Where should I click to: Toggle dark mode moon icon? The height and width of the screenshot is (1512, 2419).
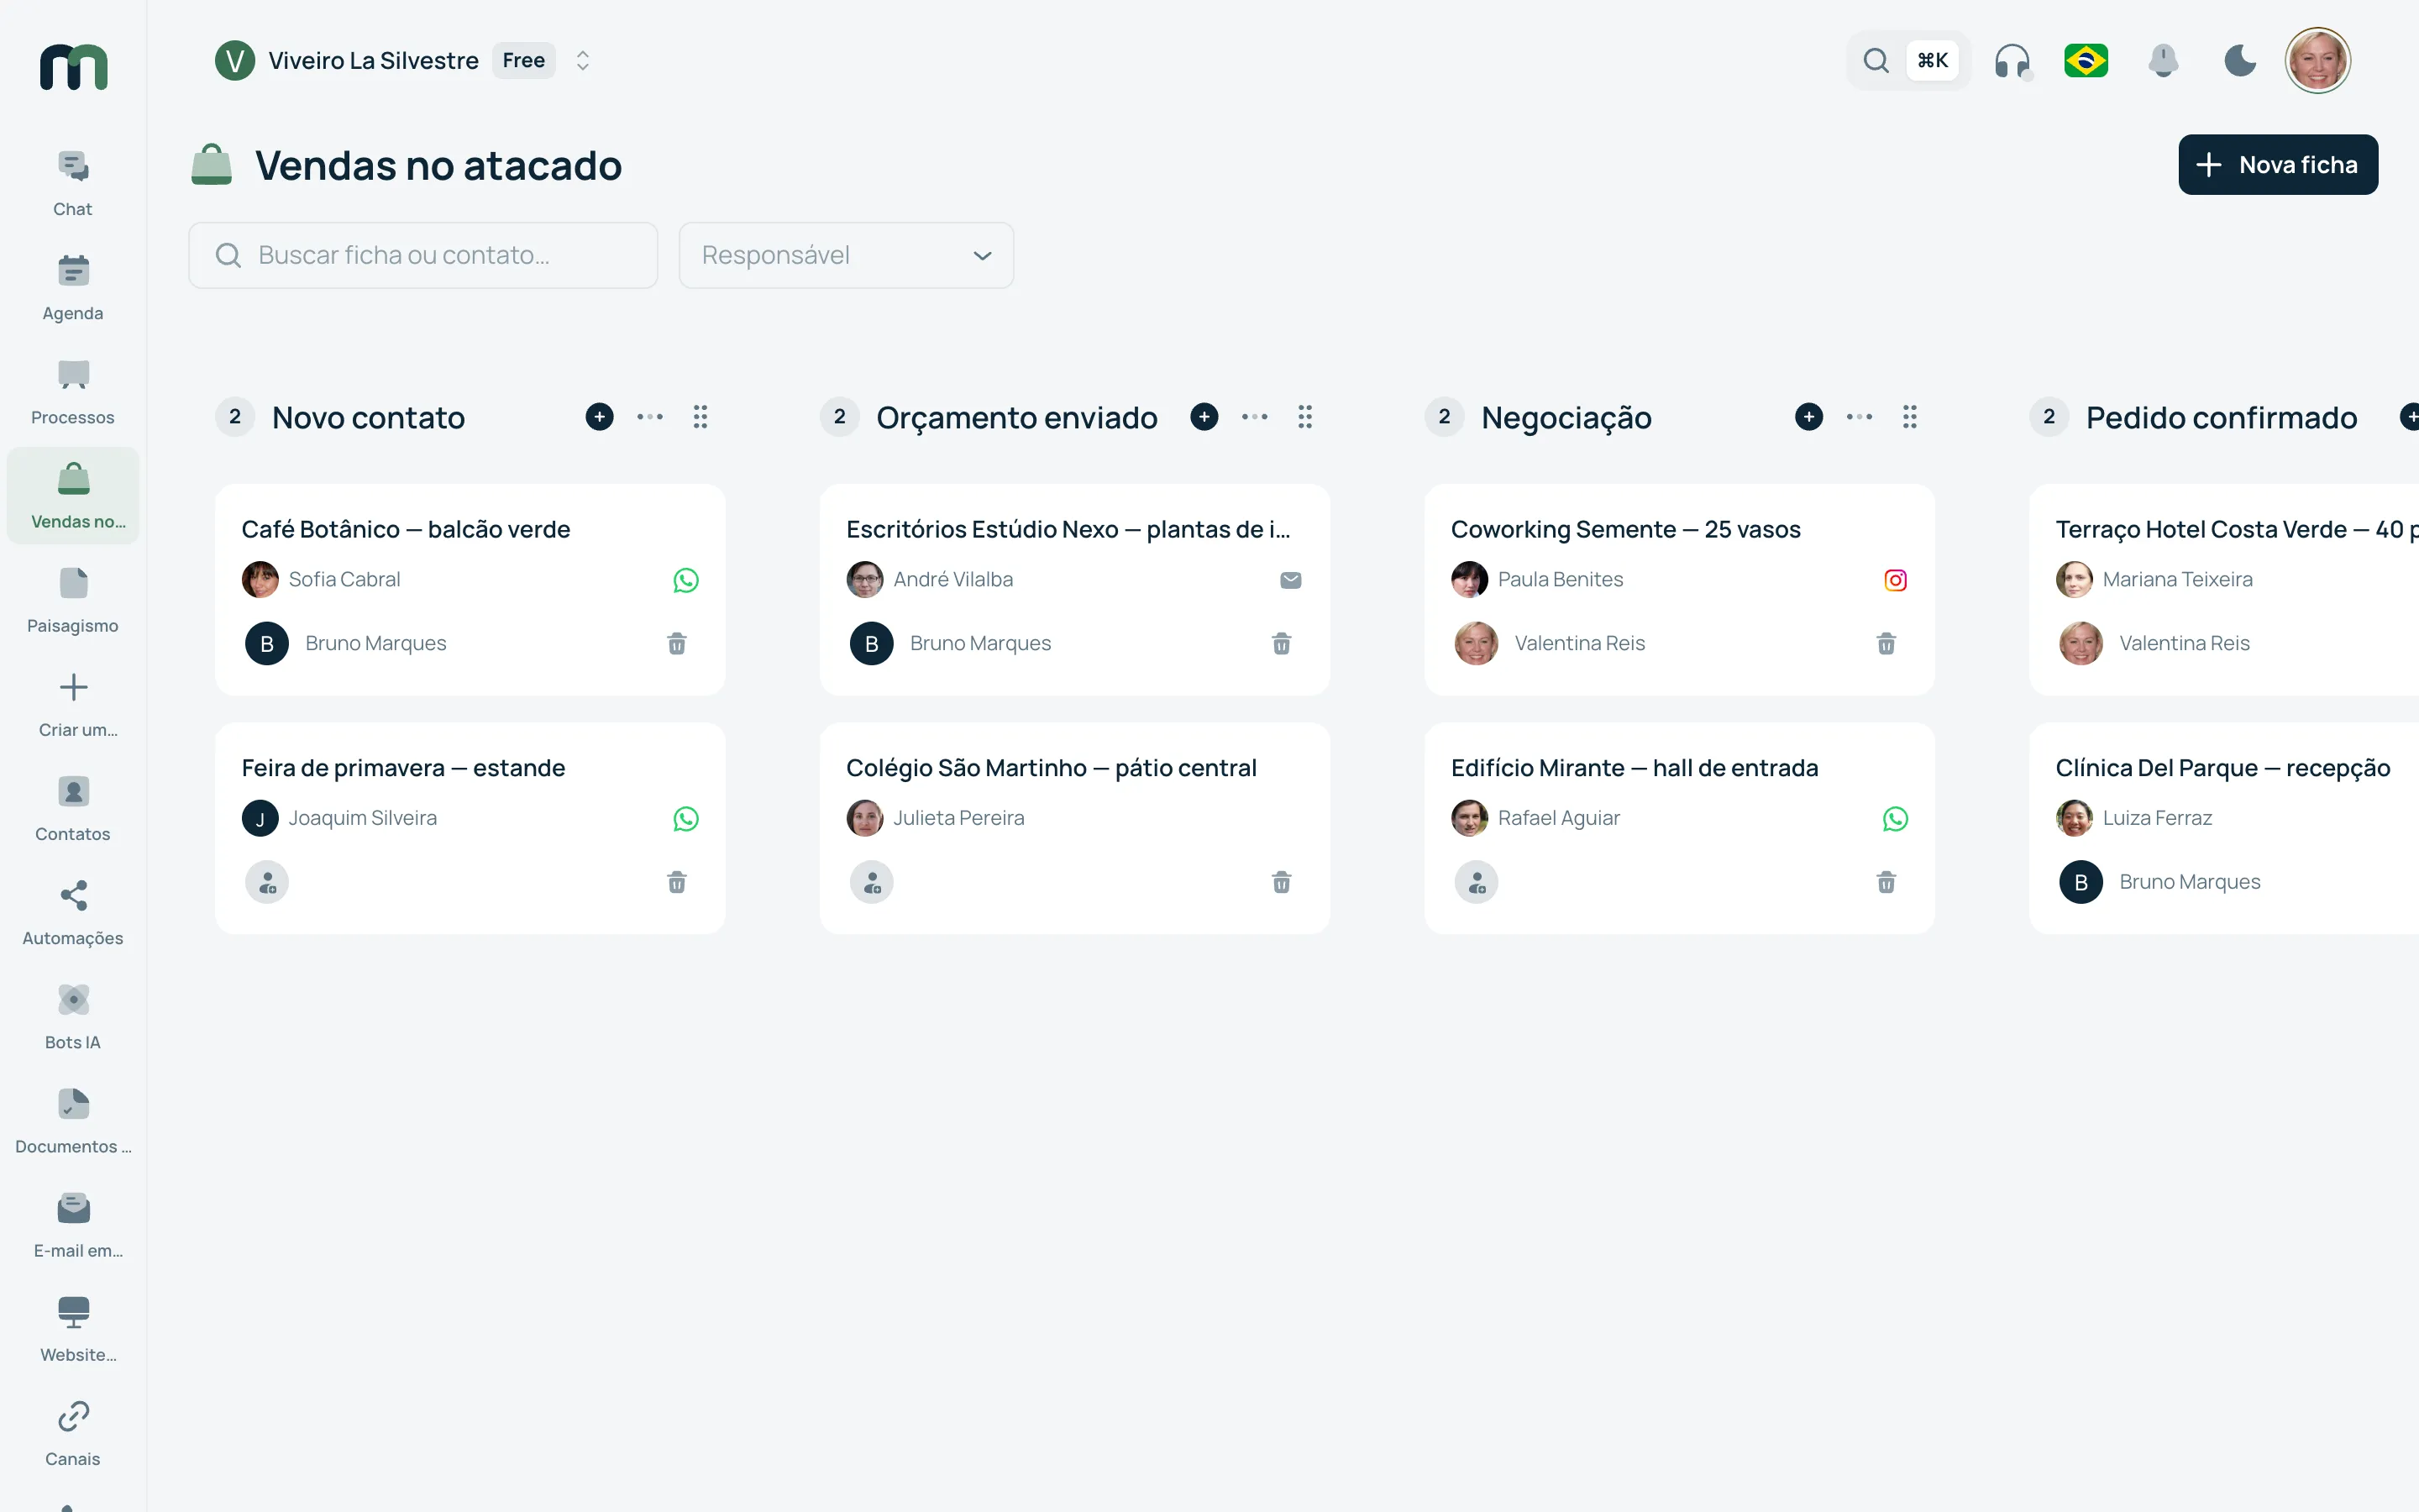click(2240, 61)
